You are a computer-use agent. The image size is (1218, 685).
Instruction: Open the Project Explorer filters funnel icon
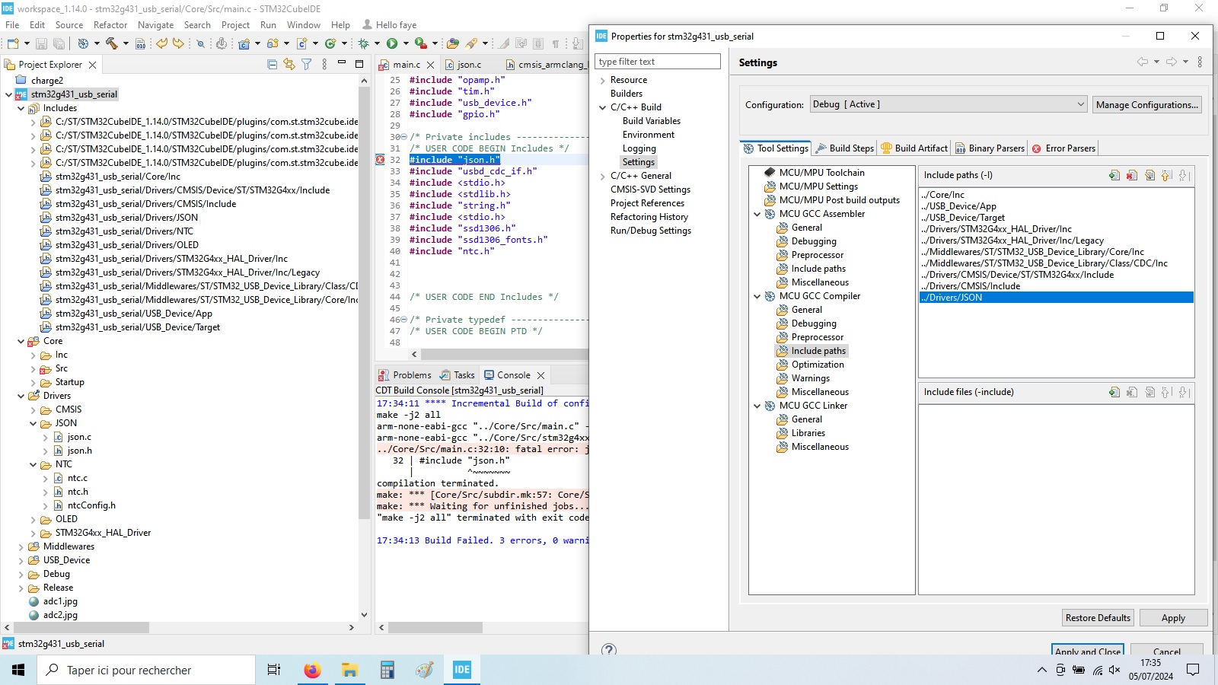[306, 64]
